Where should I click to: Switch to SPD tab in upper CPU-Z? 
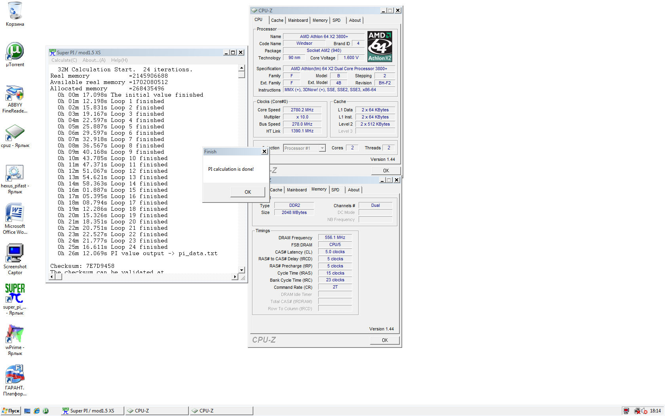pyautogui.click(x=336, y=20)
